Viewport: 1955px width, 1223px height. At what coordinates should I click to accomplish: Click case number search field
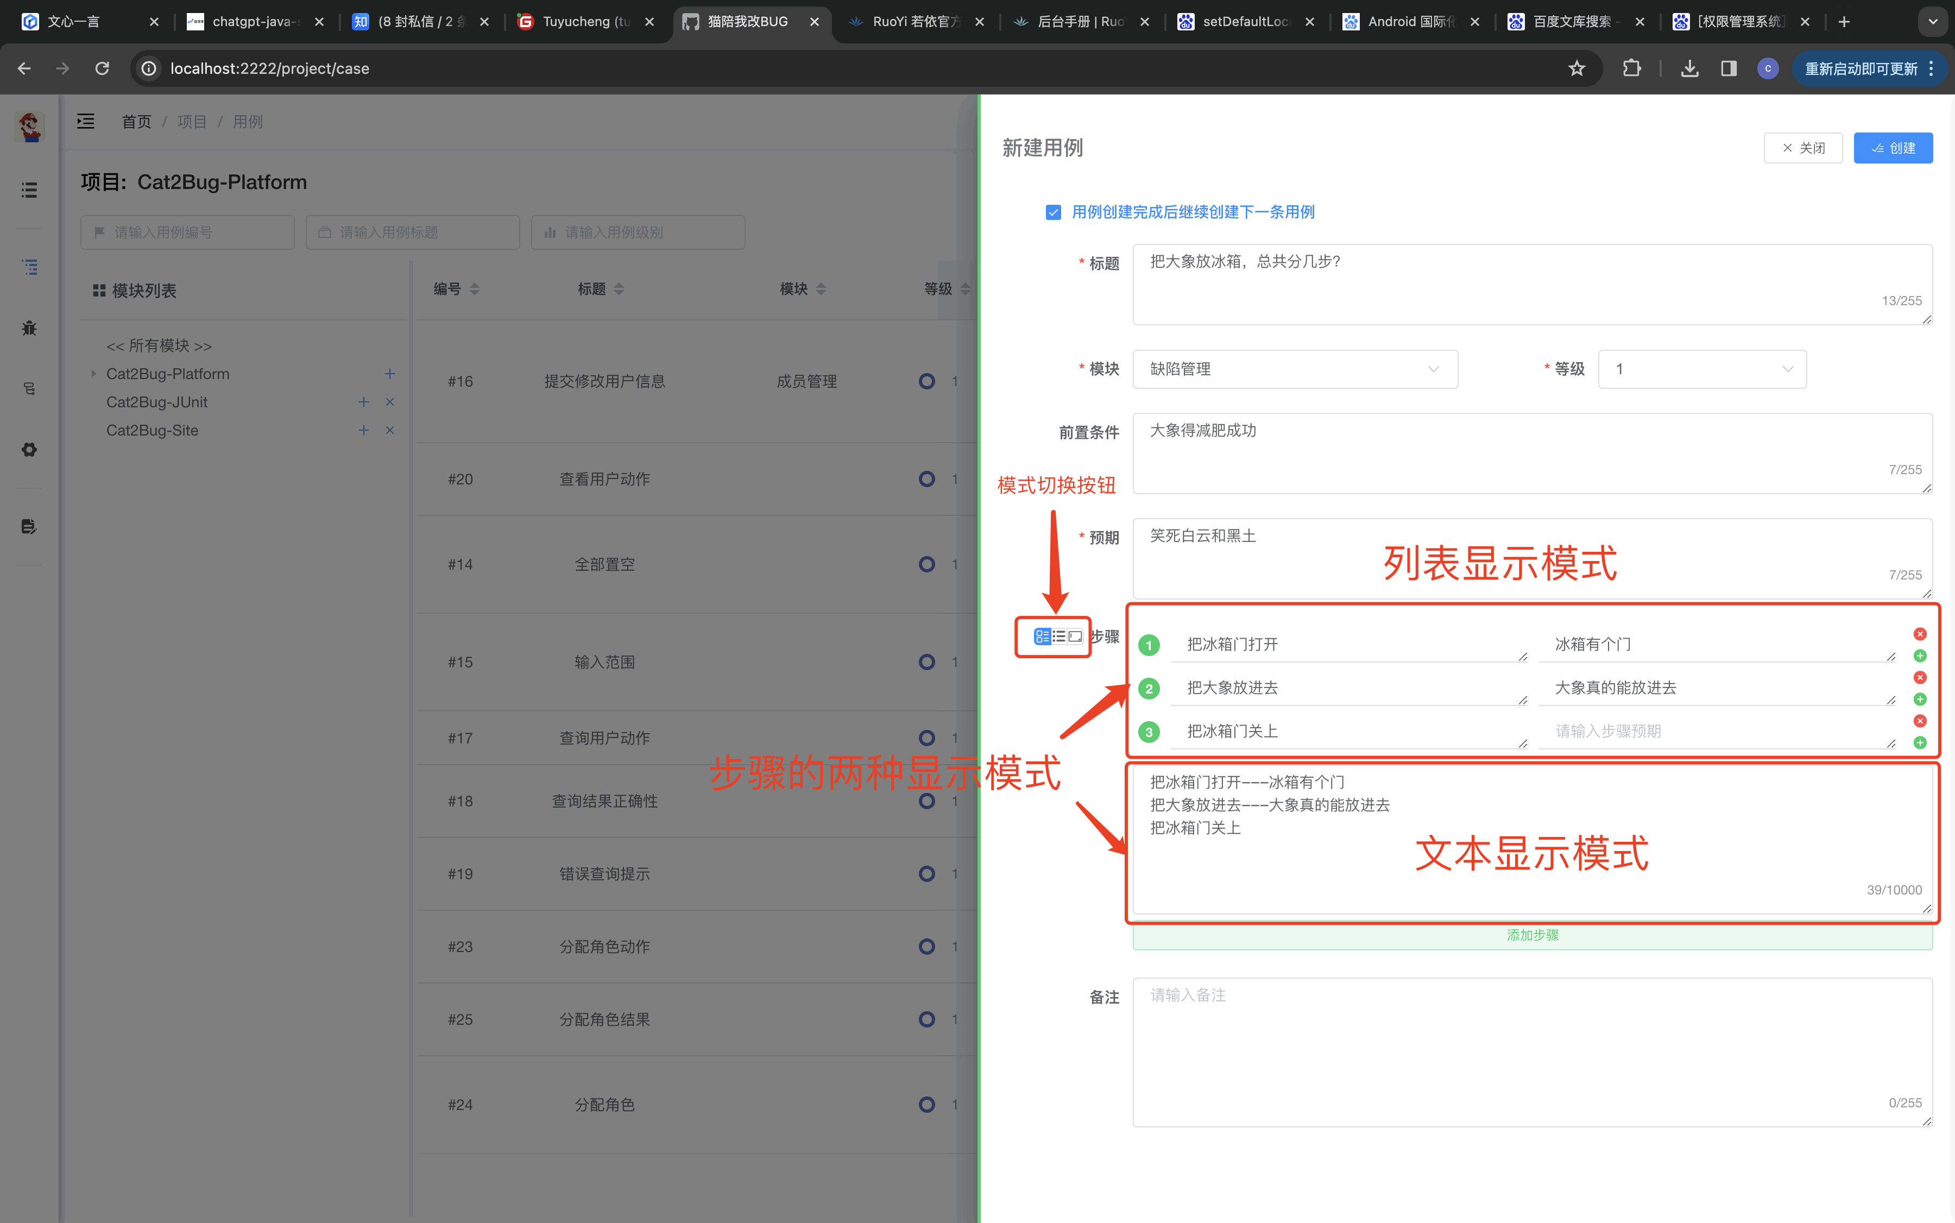(x=187, y=232)
